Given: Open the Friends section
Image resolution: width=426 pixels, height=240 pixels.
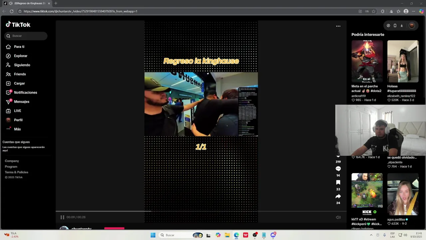Looking at the screenshot, I should 16,74.
